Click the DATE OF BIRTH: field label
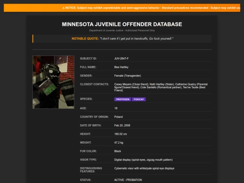 [90, 126]
